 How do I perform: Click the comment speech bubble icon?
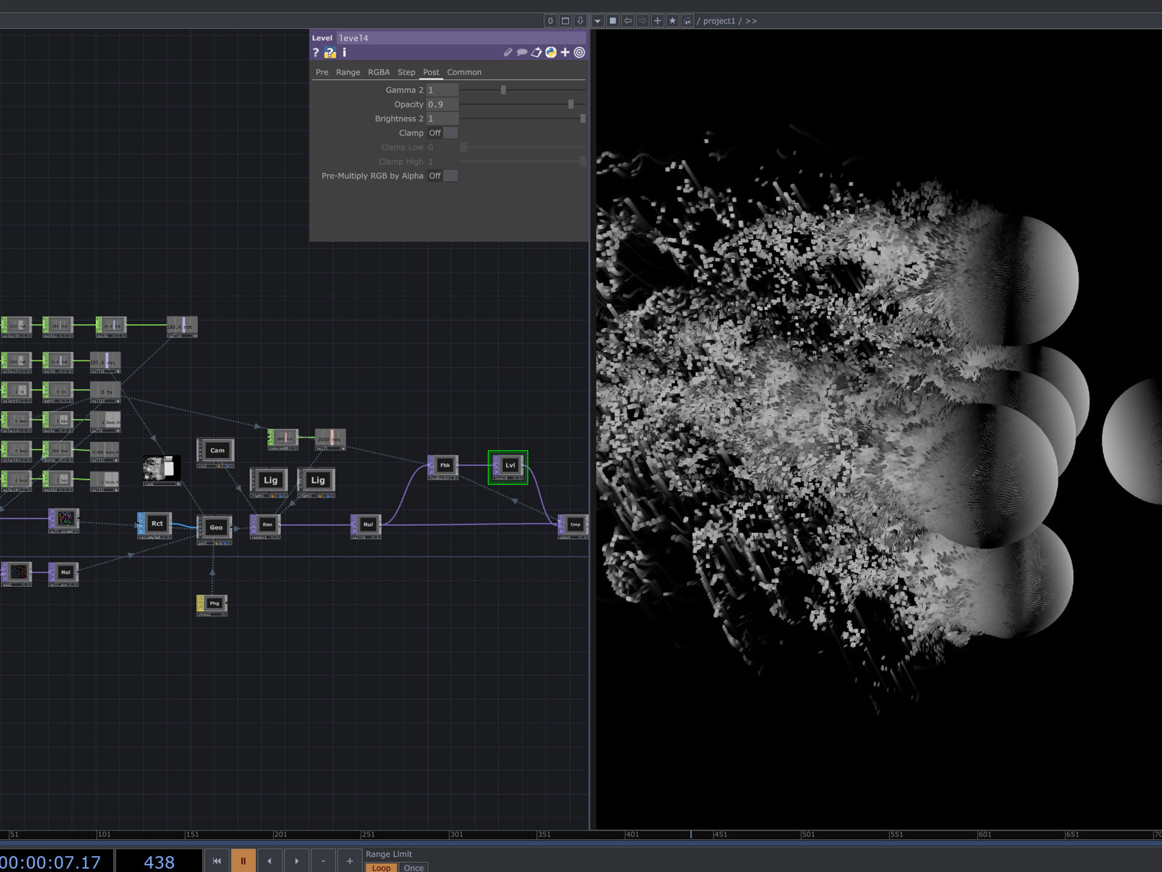[522, 53]
